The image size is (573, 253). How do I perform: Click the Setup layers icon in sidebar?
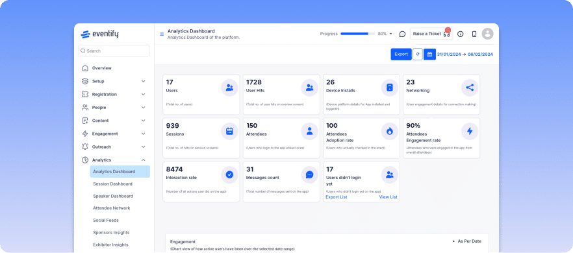84,81
